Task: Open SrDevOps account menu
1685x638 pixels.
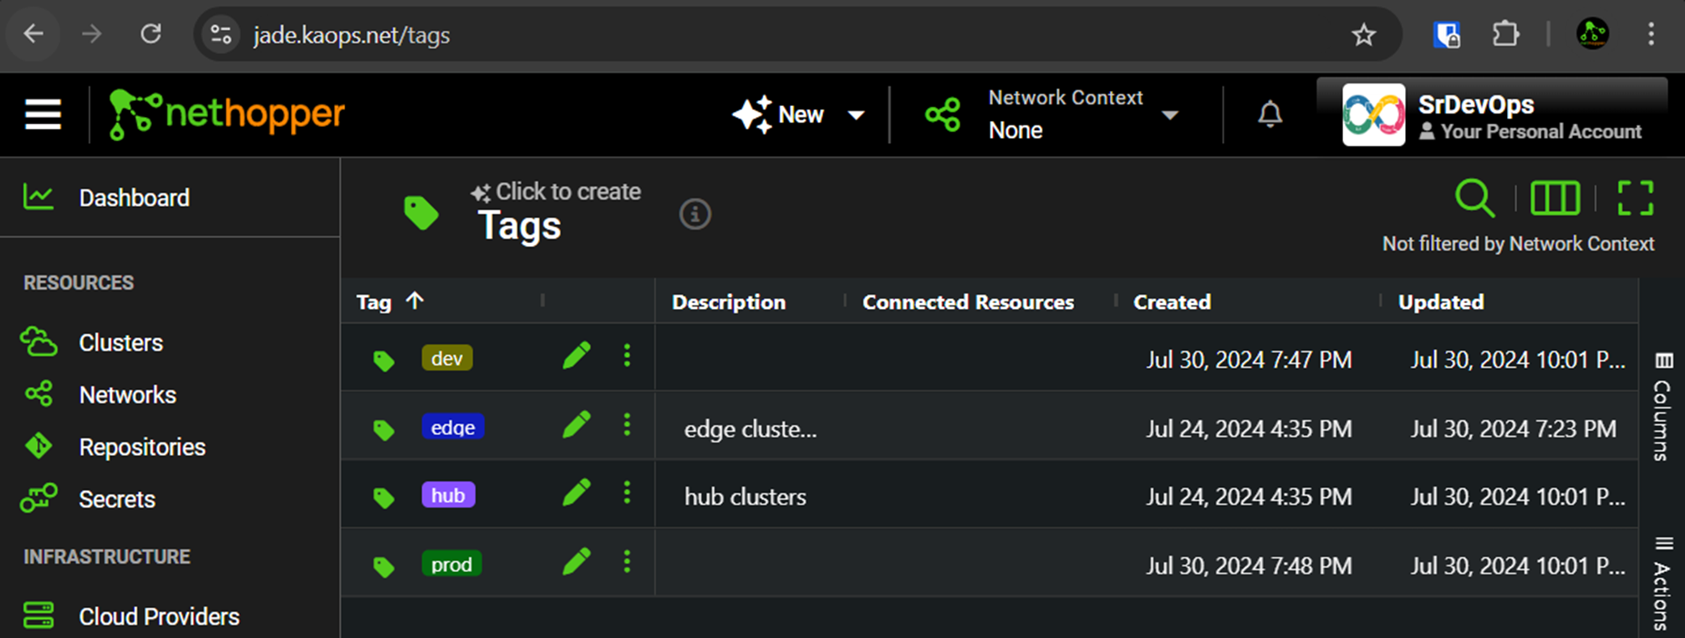Action: (1493, 115)
